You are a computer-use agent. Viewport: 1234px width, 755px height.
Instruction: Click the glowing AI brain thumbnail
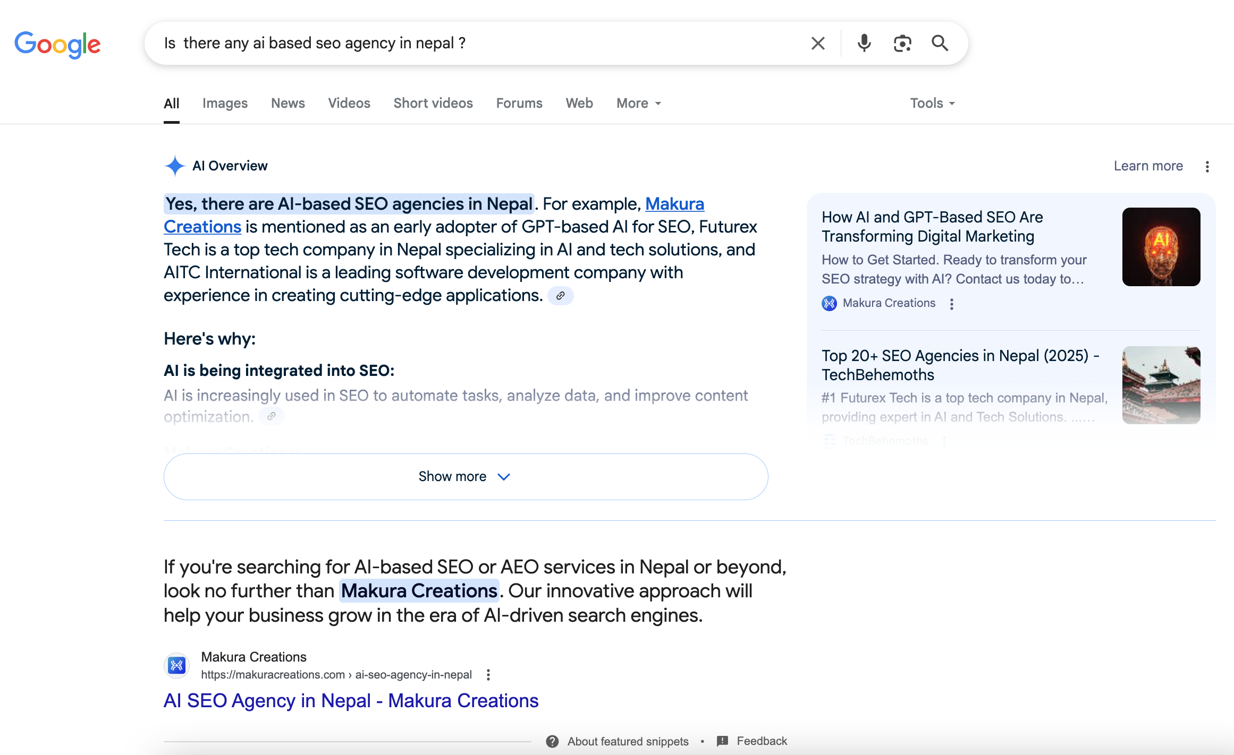1161,247
